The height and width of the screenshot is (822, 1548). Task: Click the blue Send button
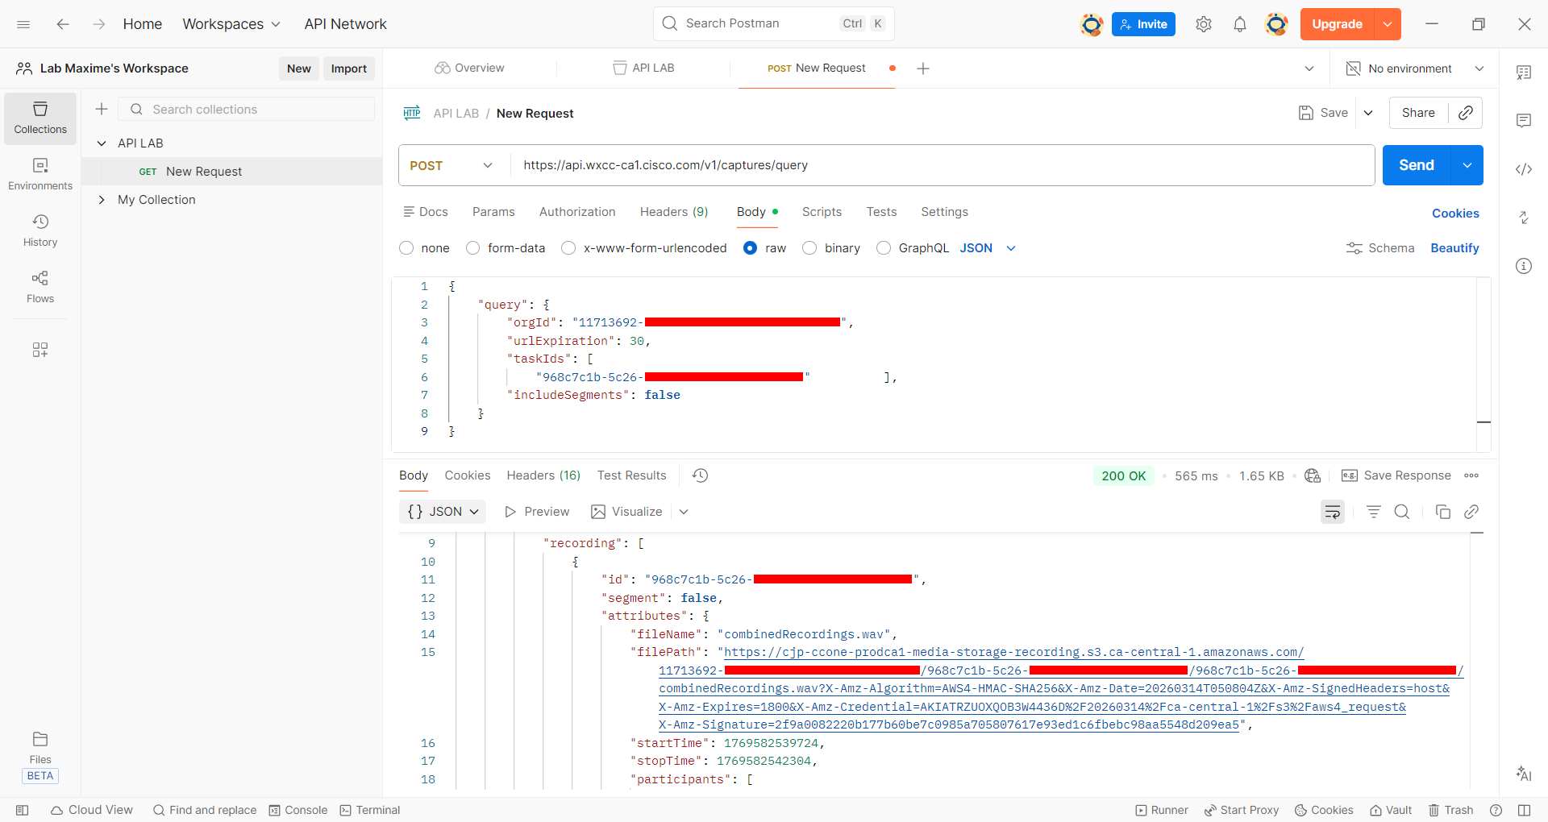tap(1416, 165)
